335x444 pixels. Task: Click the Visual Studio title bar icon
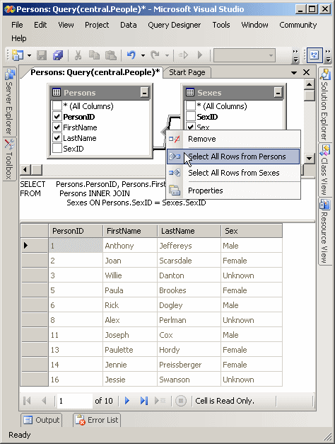pyautogui.click(x=10, y=9)
